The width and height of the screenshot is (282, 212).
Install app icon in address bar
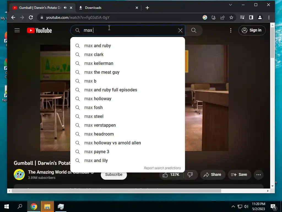[x=214, y=17]
